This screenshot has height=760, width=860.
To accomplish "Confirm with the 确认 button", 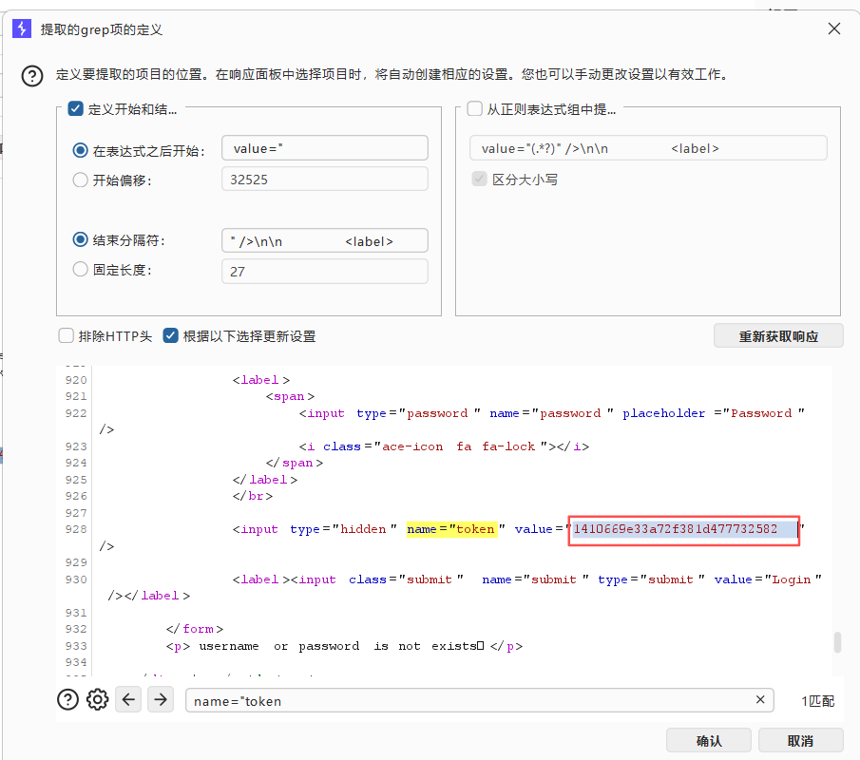I will point(709,741).
